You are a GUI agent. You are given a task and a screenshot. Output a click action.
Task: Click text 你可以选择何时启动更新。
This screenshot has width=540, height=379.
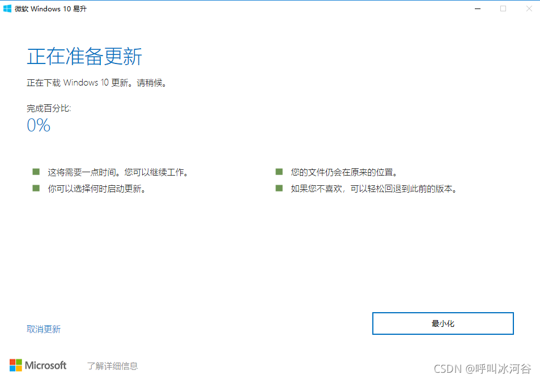[x=97, y=189]
